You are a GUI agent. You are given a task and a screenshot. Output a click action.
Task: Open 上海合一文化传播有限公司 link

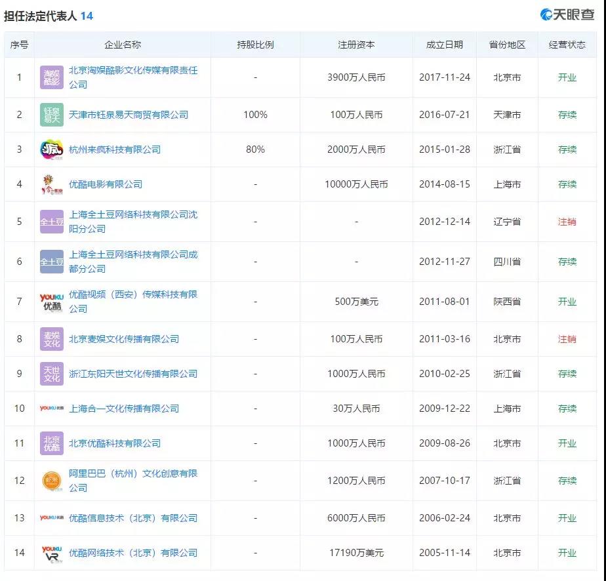tap(124, 409)
